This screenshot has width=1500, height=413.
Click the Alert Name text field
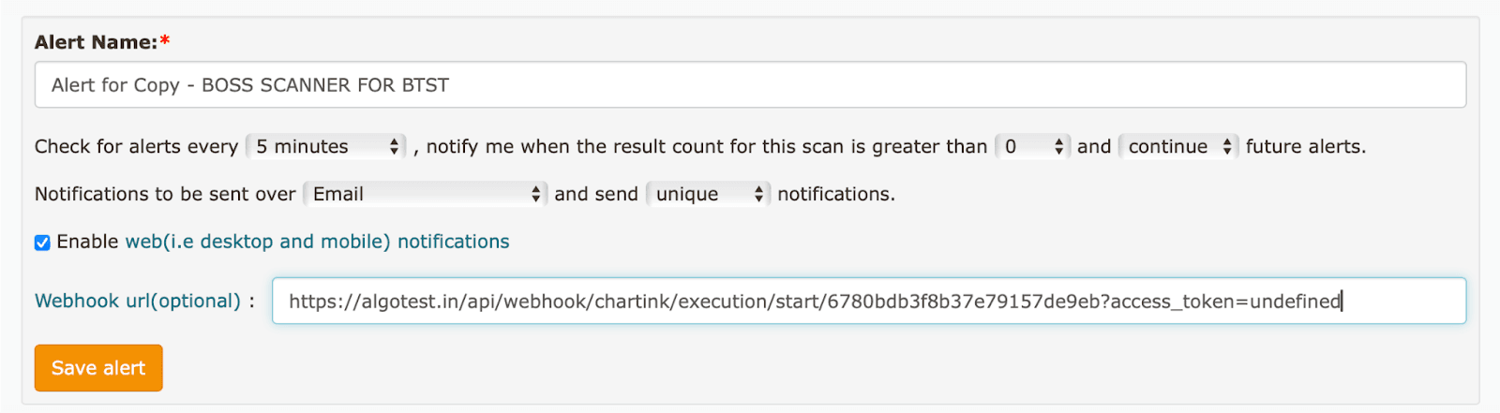click(750, 85)
